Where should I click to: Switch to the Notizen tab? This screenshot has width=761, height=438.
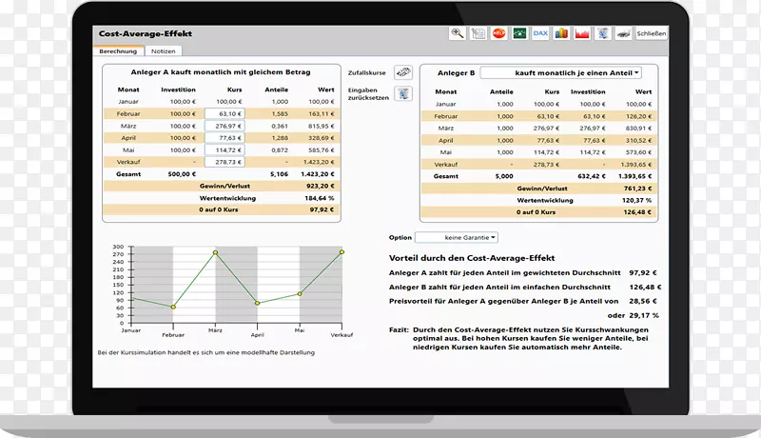tap(165, 50)
